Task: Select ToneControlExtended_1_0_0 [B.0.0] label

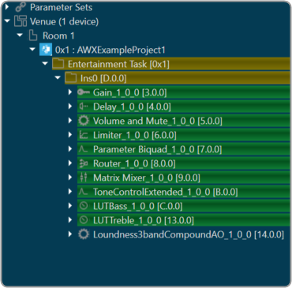Action: (x=166, y=192)
